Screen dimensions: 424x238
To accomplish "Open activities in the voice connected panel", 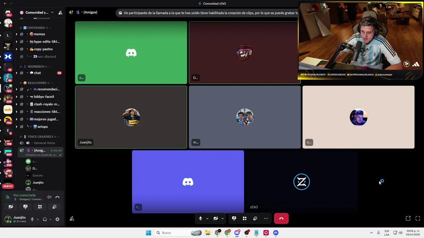I will 40,207.
